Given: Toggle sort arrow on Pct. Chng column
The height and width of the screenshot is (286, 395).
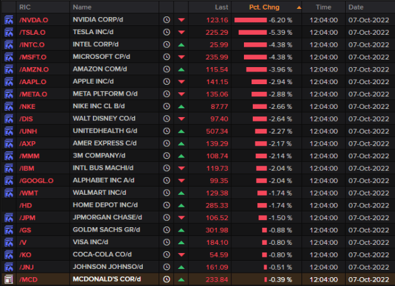Looking at the screenshot, I should click(x=299, y=8).
